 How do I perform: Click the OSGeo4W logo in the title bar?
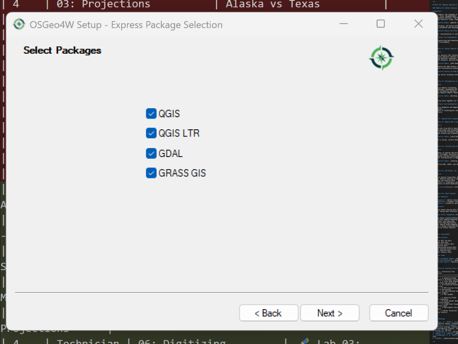pyautogui.click(x=18, y=25)
